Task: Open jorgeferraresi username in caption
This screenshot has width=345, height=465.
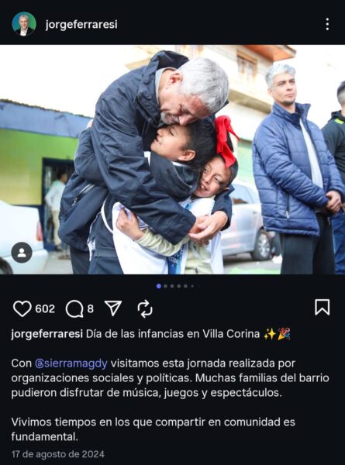Action: click(47, 334)
